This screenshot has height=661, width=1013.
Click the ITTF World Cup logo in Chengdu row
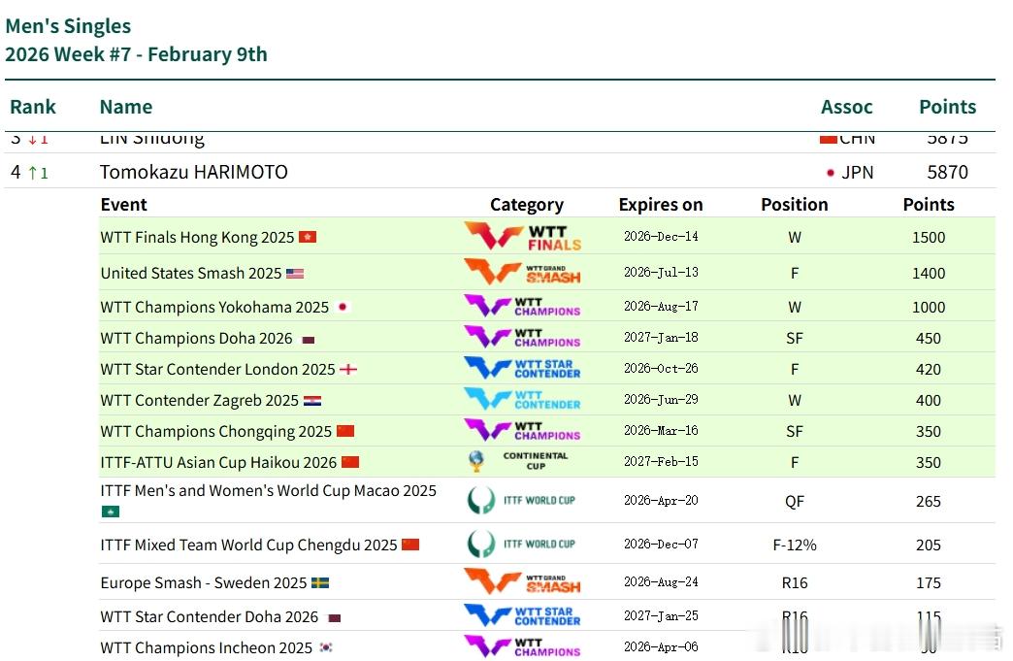521,545
